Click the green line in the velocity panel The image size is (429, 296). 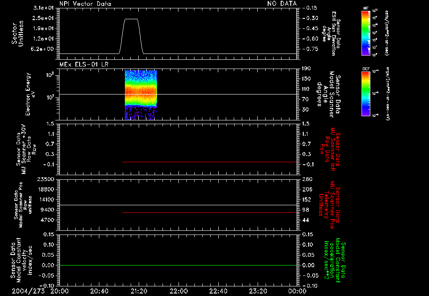[178, 265]
